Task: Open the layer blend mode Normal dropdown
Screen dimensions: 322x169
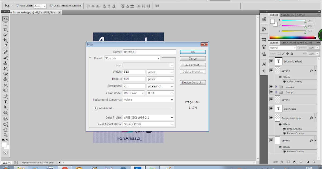Action: [x=283, y=48]
